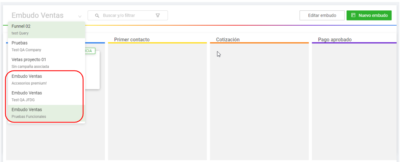
Task: Click the Primer contacto column header
Action: (x=132, y=39)
